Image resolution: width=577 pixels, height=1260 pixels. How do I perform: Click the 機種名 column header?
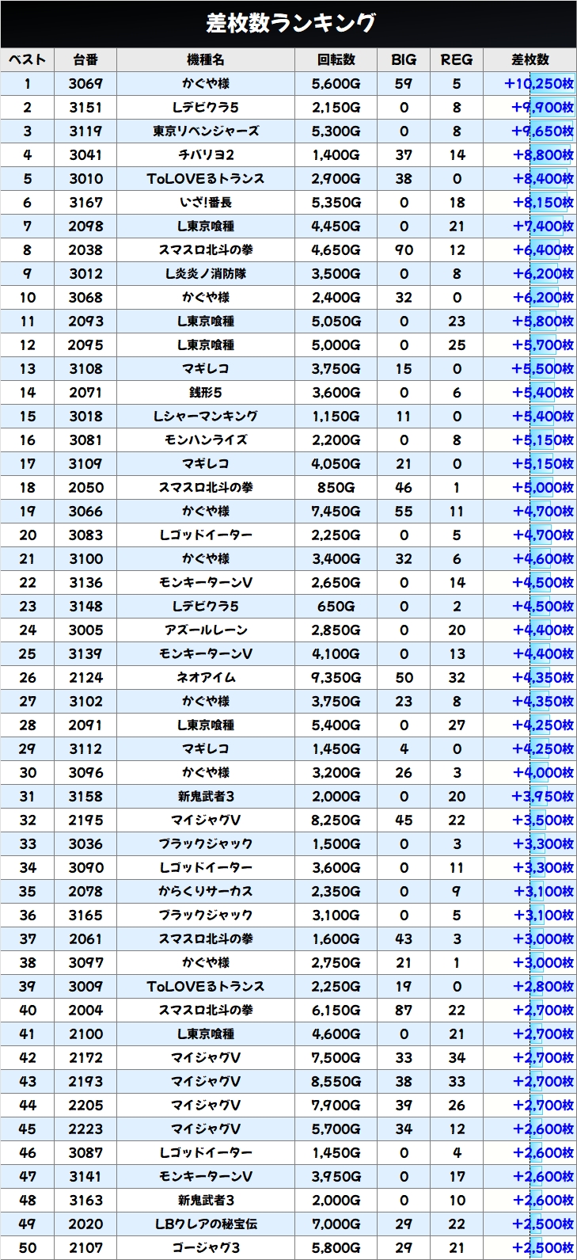206,60
